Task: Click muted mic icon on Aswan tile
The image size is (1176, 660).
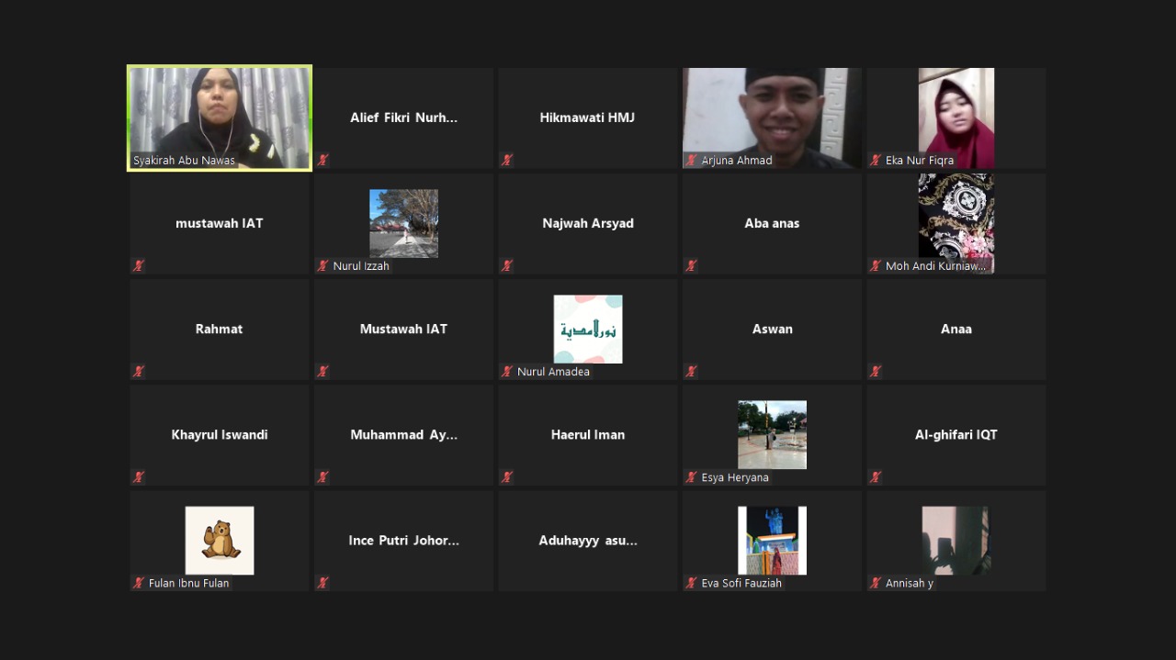Action: point(691,372)
